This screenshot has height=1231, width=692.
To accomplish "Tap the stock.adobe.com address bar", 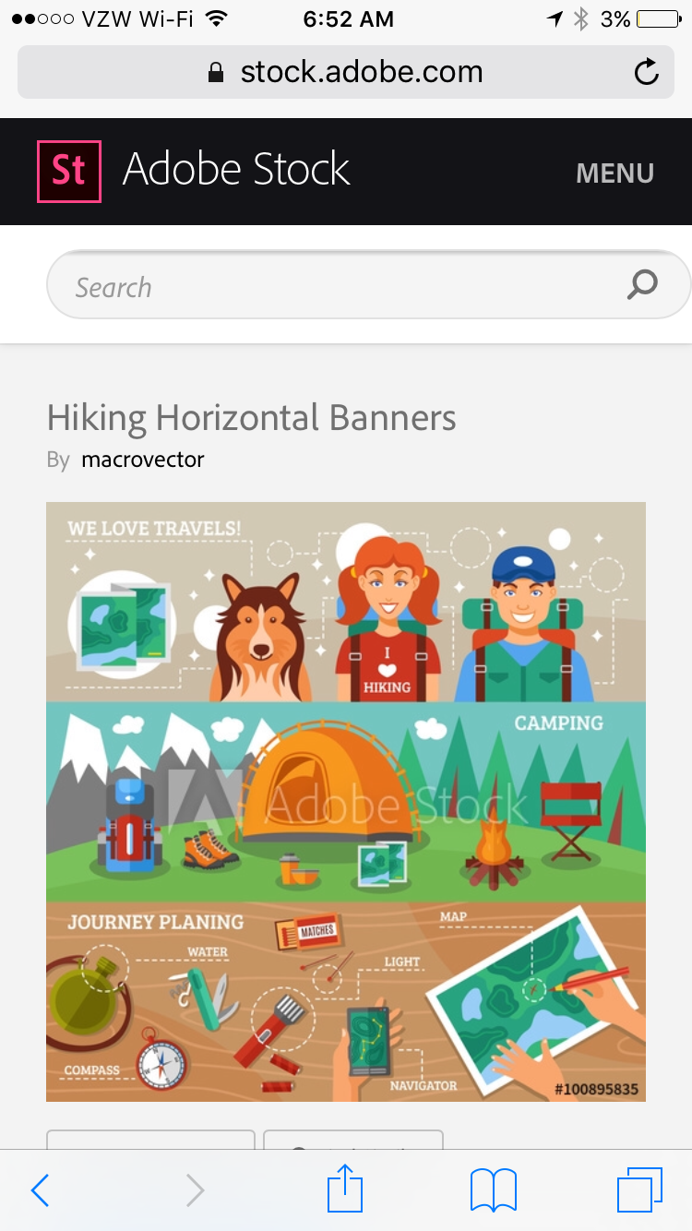I will tap(346, 72).
